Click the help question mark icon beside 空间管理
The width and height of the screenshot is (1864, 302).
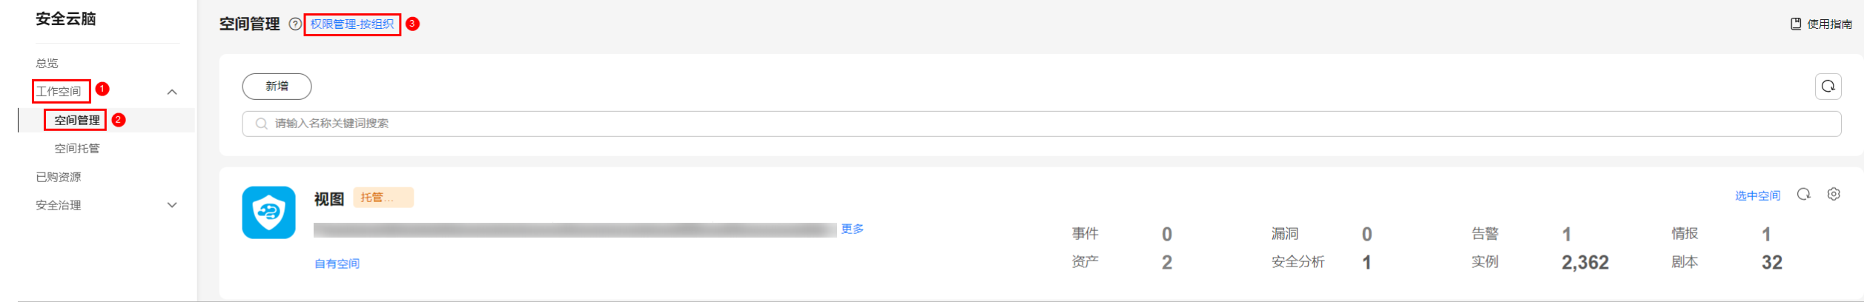tap(295, 24)
